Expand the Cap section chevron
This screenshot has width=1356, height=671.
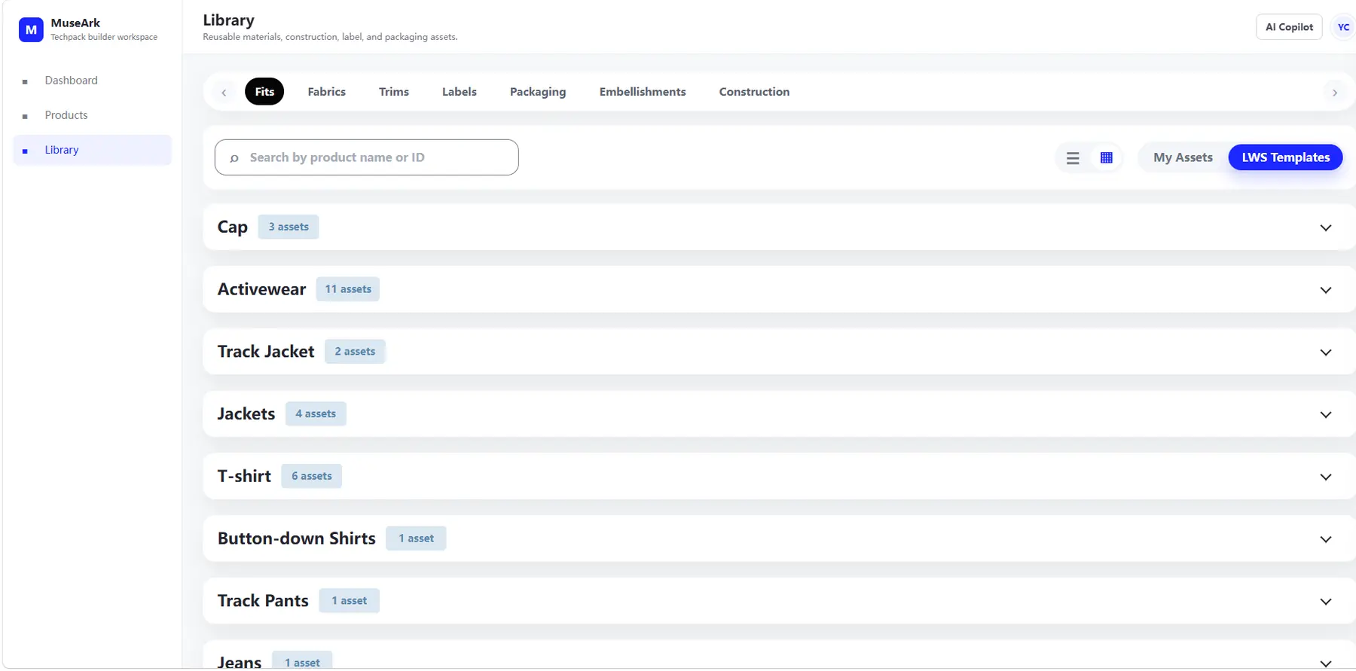click(1326, 227)
